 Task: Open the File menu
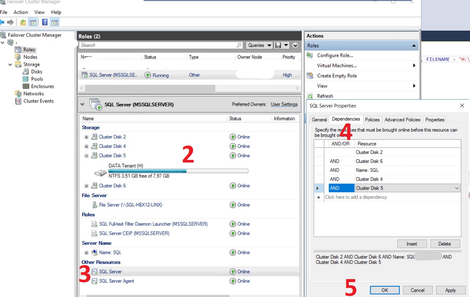pyautogui.click(x=4, y=12)
